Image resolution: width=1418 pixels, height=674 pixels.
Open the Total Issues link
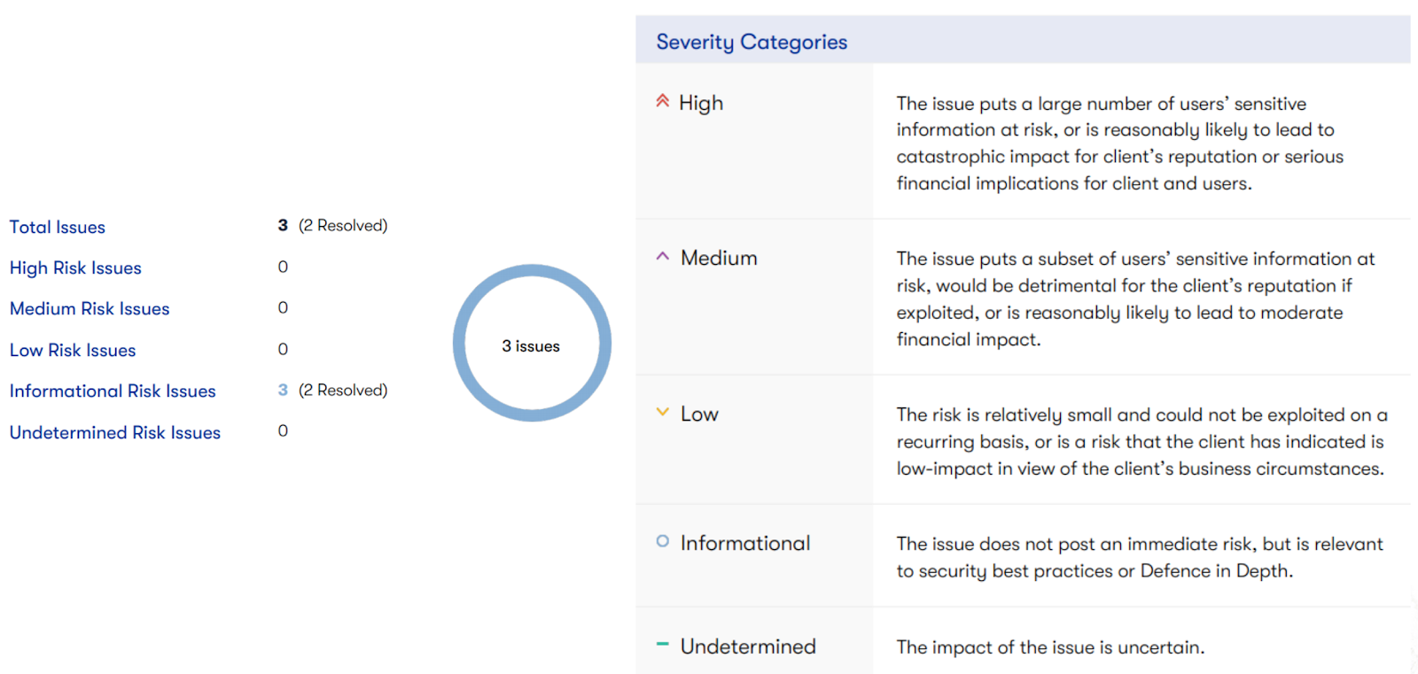coord(58,227)
